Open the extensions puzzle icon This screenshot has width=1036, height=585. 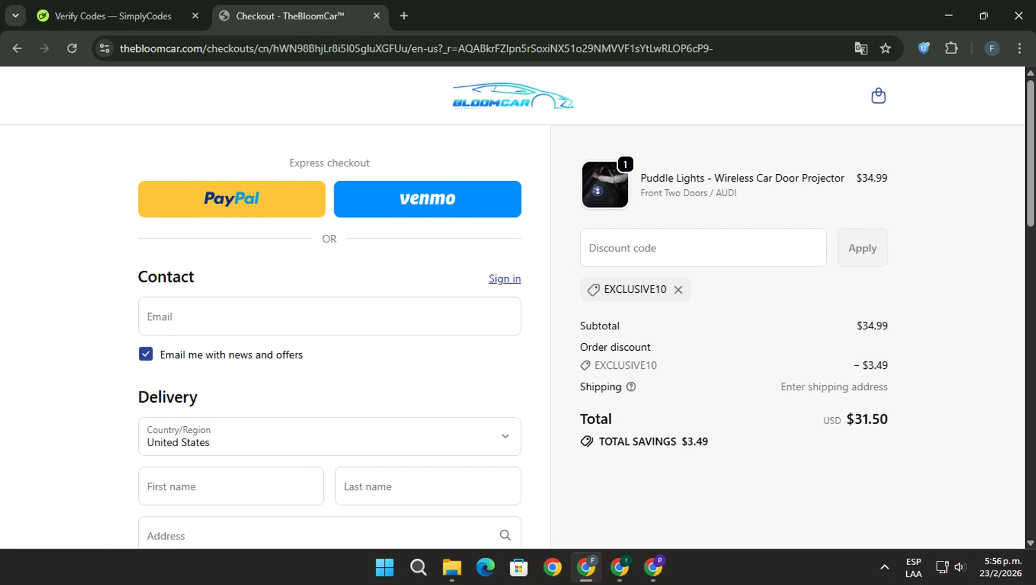coord(951,48)
